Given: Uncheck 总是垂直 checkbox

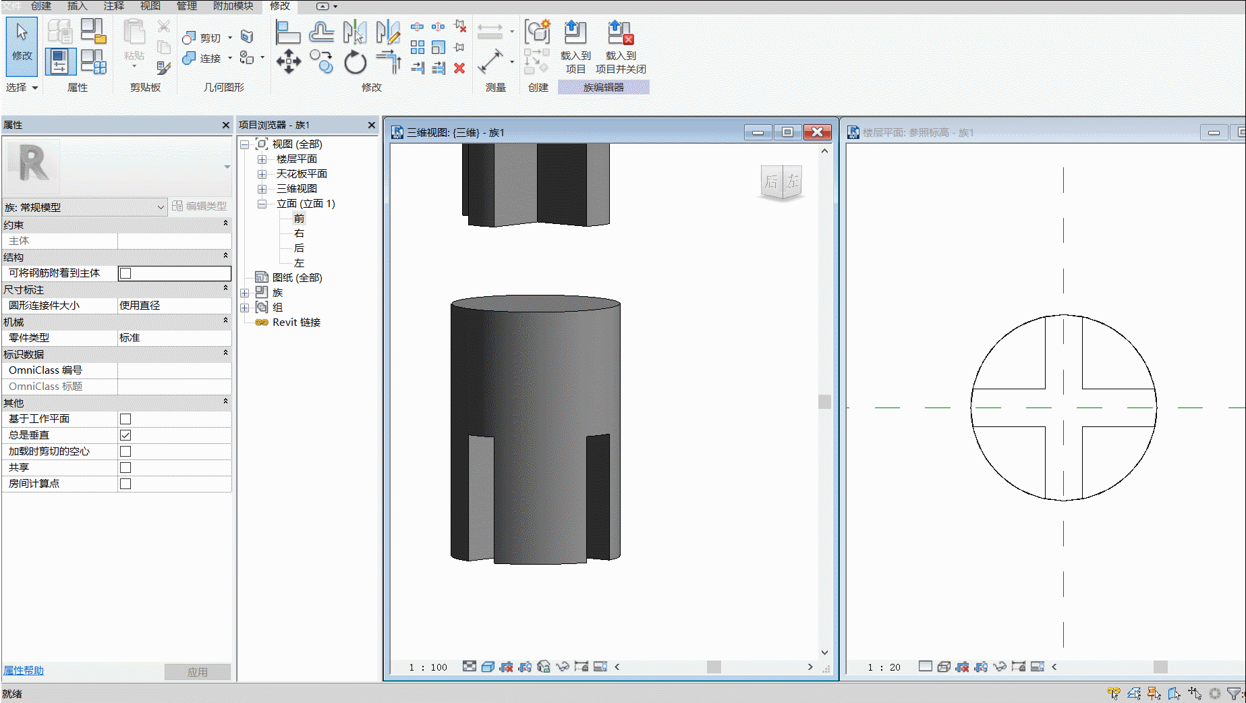Looking at the screenshot, I should 125,435.
